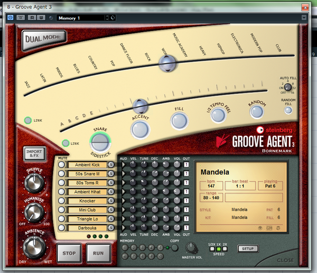Open Import & FX panel
This screenshot has width=317, height=273.
coord(34,153)
